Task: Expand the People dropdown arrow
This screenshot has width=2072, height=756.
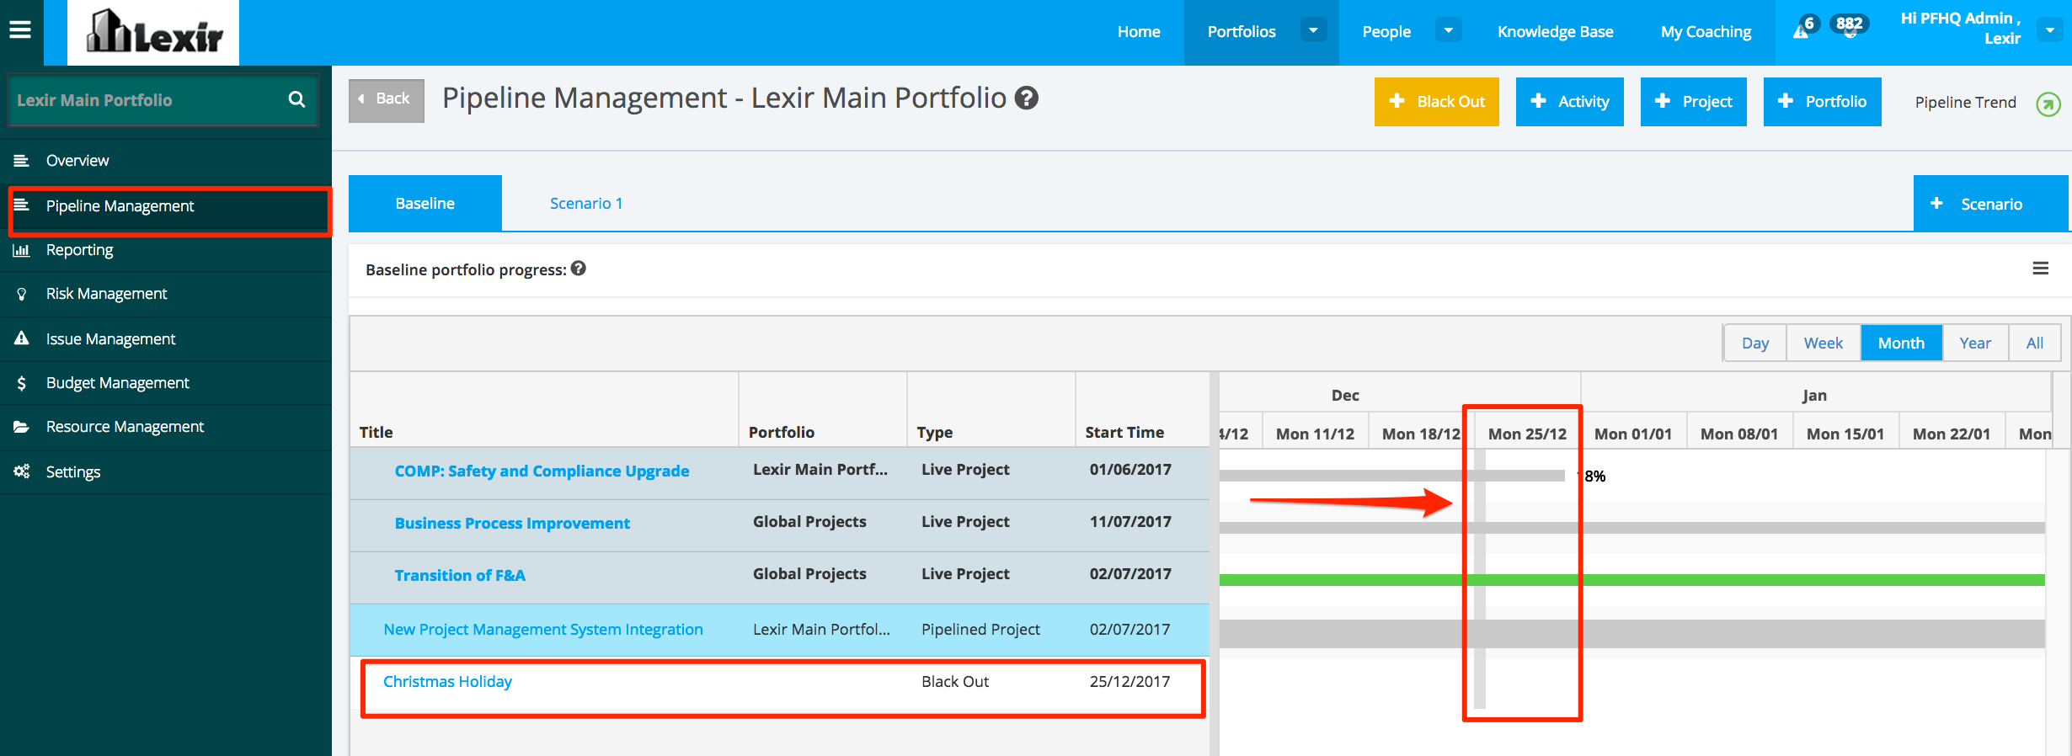Action: coord(1448,31)
